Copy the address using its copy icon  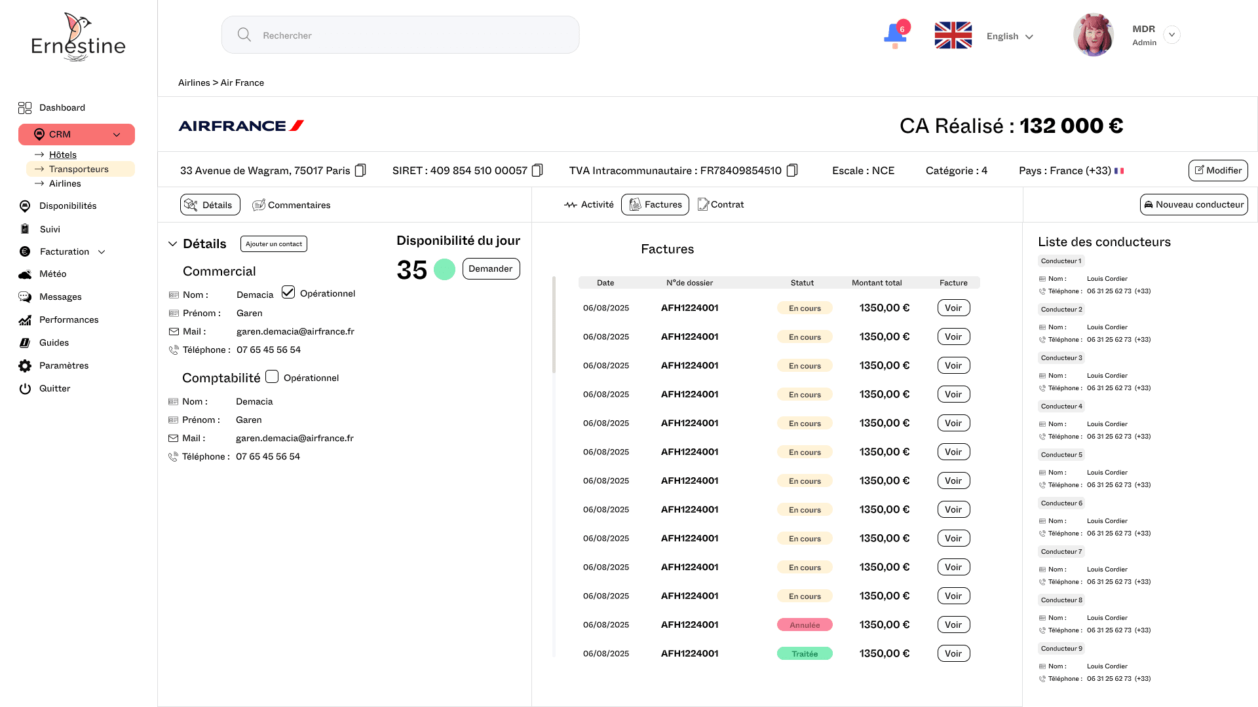tap(360, 170)
